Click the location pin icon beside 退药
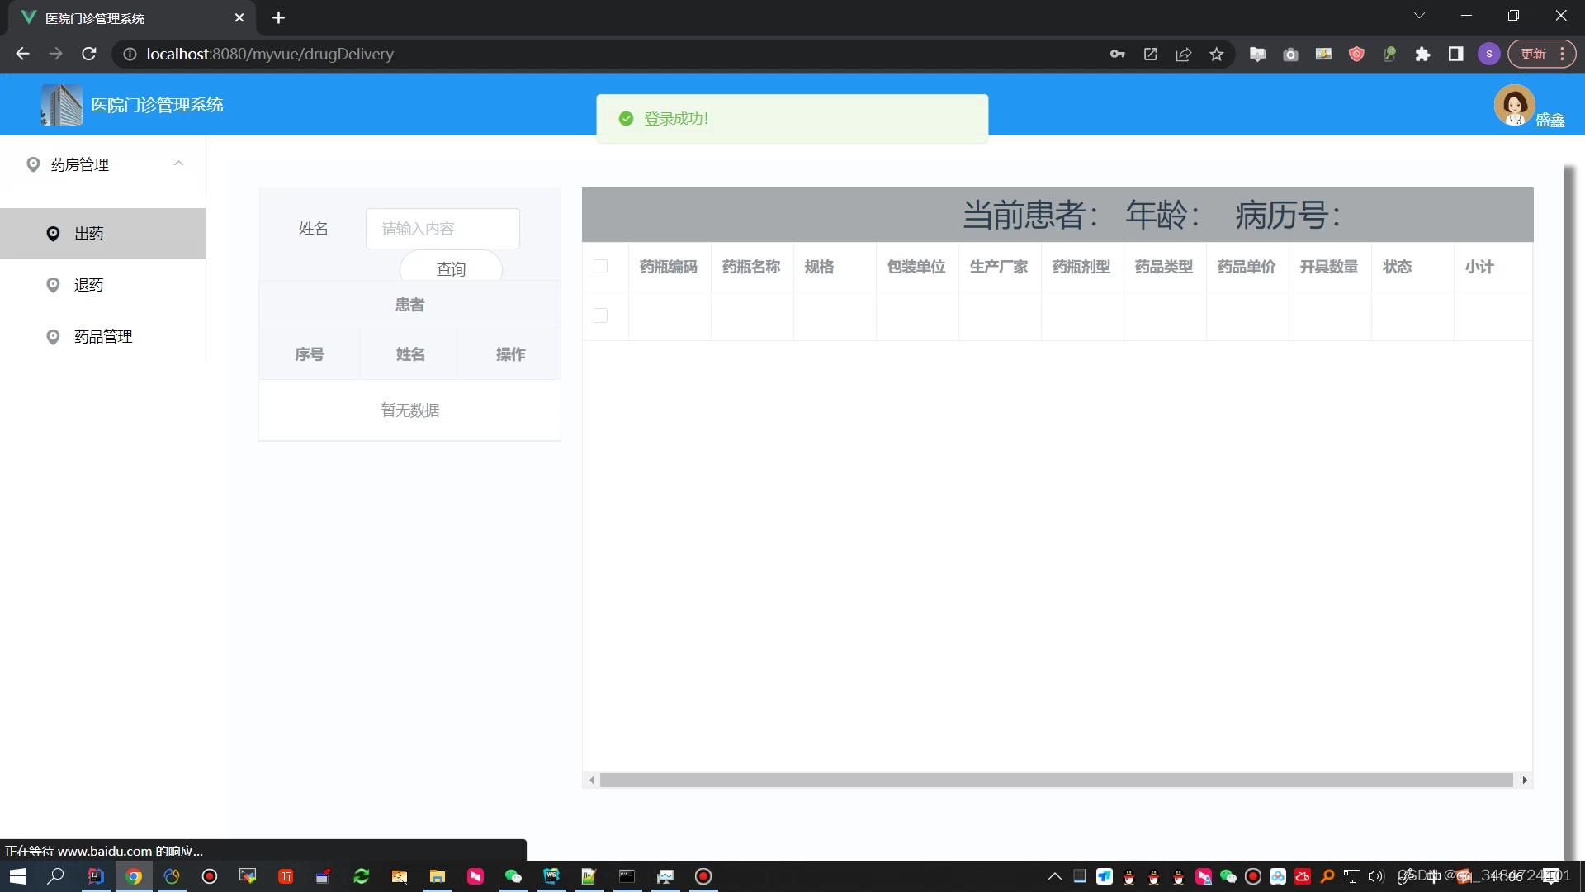The width and height of the screenshot is (1585, 892). (53, 285)
